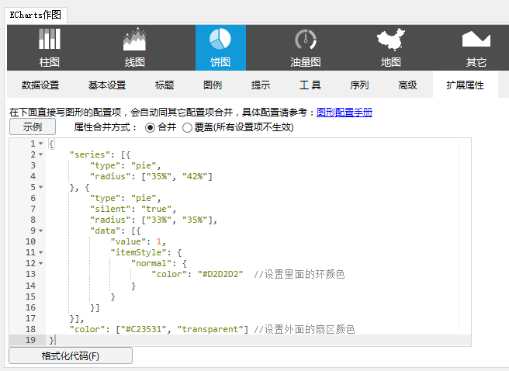Select the 油量图 gauge chart icon
Screen dimensions: 509x371
coord(306,47)
